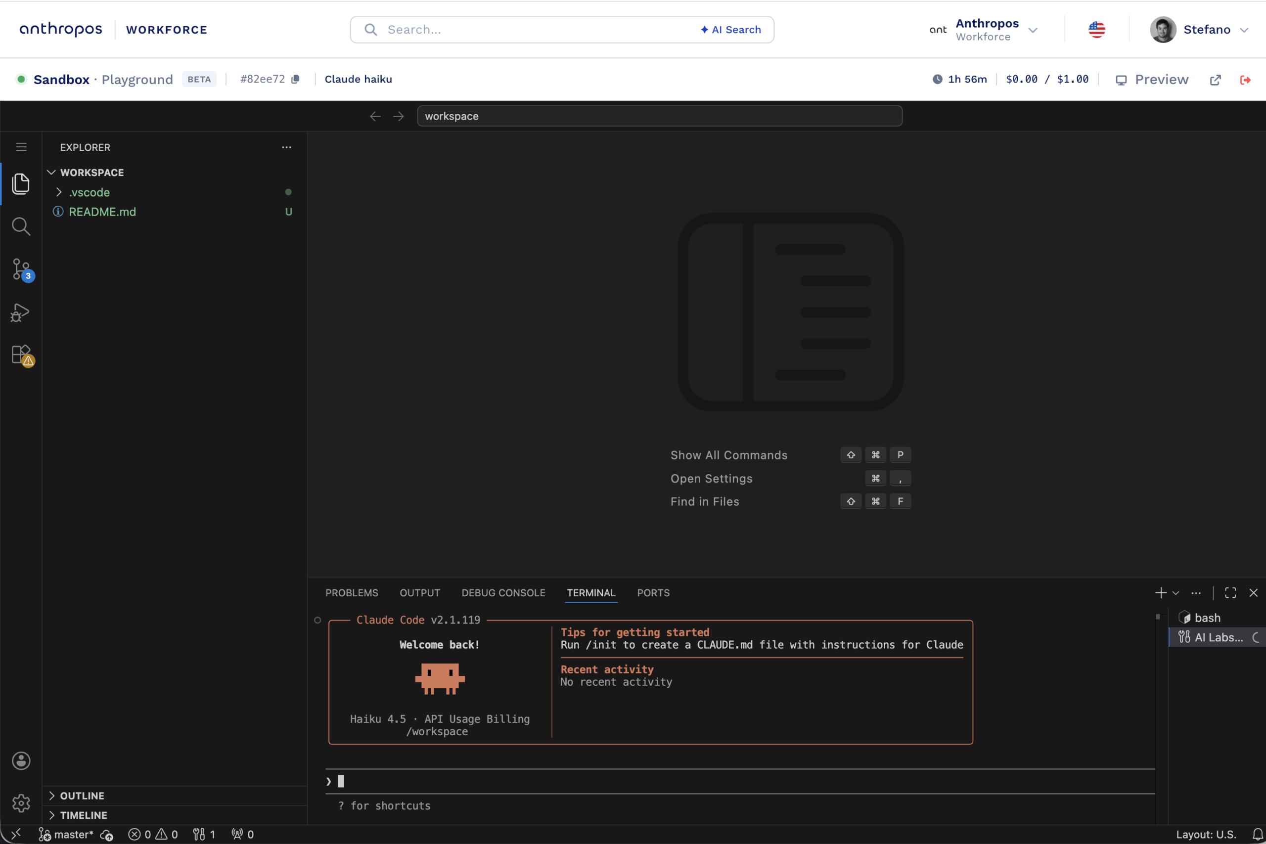Click the Layout: U.S. status item

[x=1206, y=834]
